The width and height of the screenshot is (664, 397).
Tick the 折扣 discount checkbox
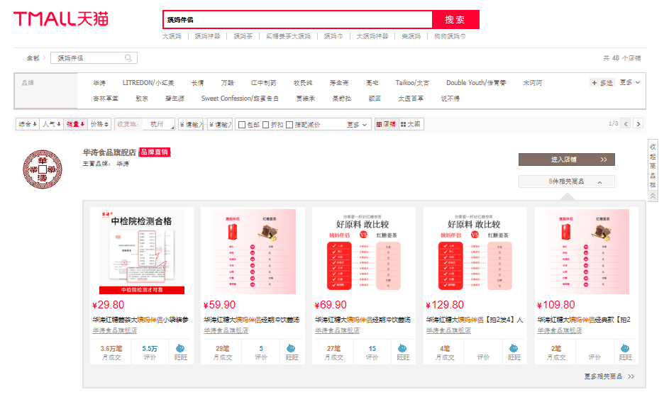click(x=267, y=125)
